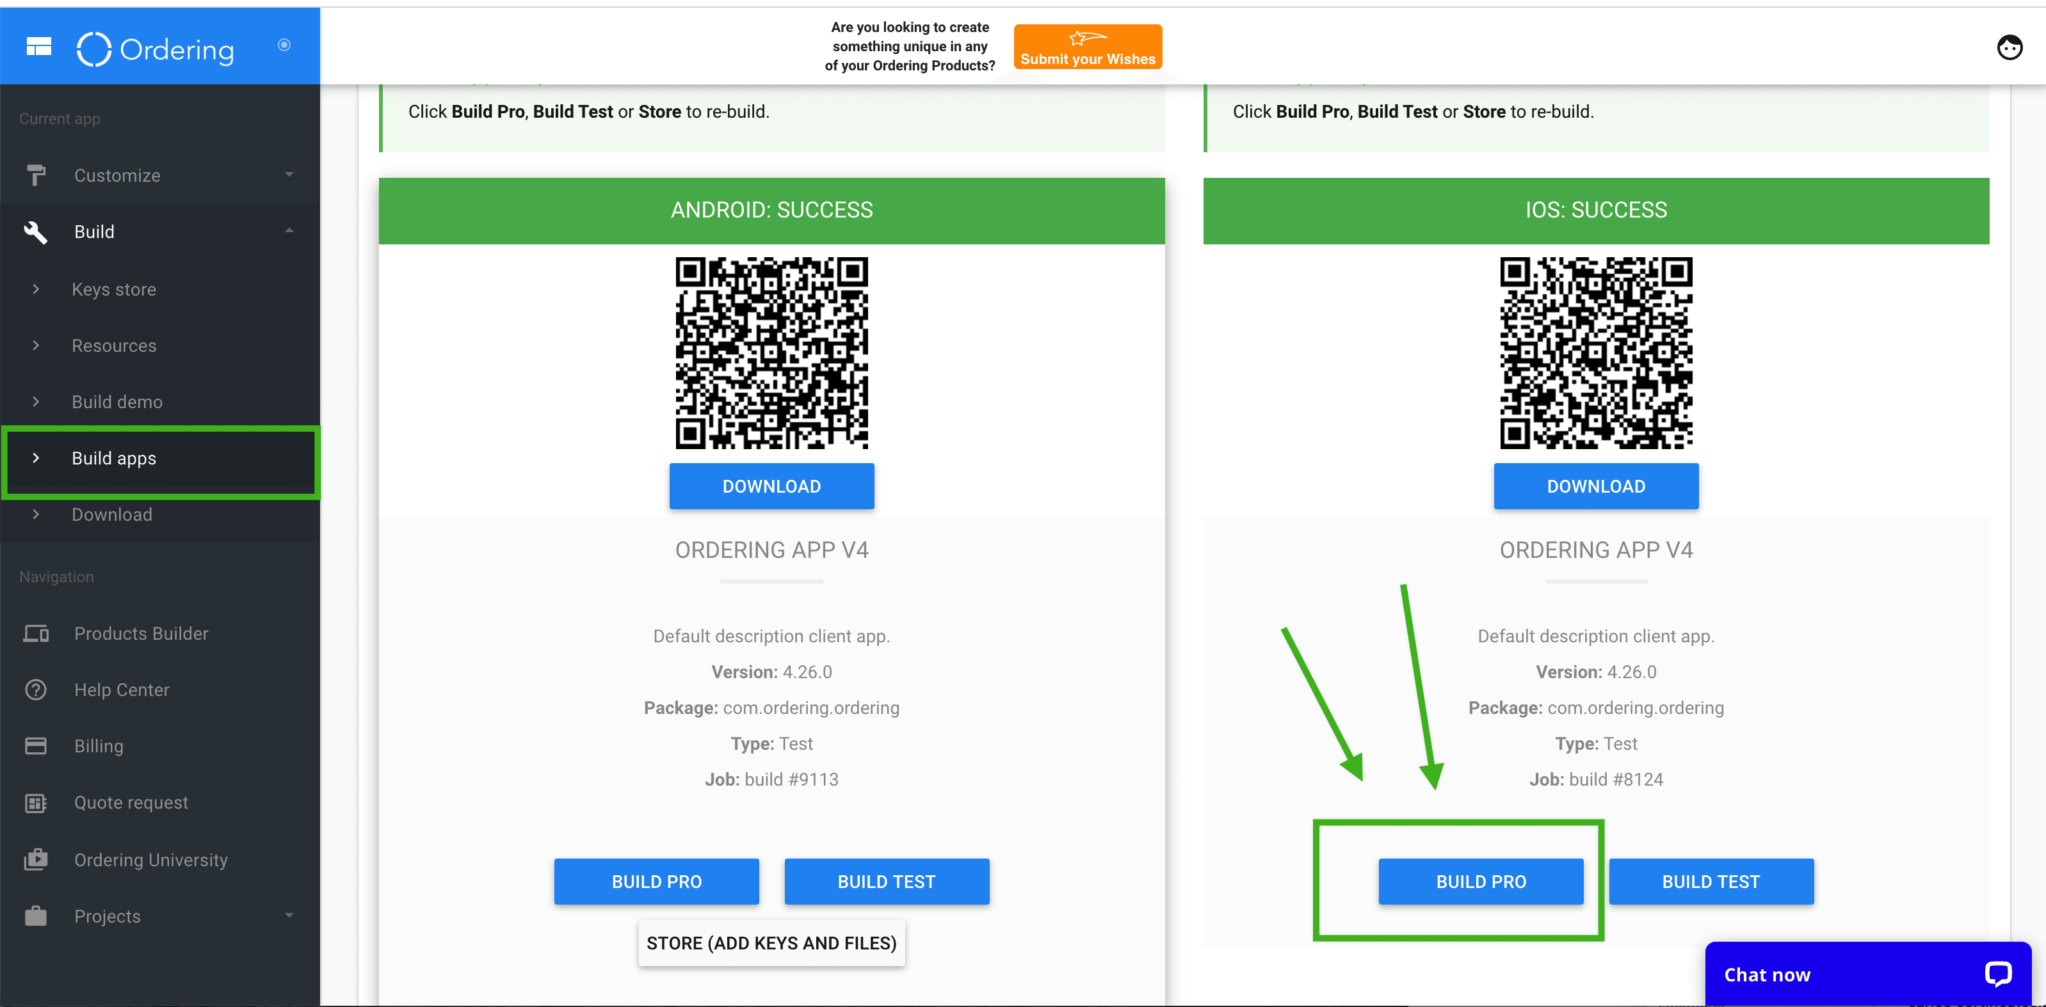This screenshot has height=1007, width=2046.
Task: Click Android 'Type: Test' text
Action: point(771,744)
